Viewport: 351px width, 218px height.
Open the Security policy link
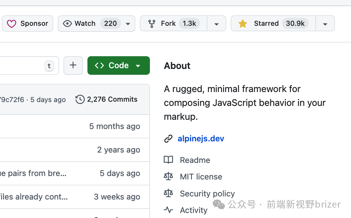[207, 193]
